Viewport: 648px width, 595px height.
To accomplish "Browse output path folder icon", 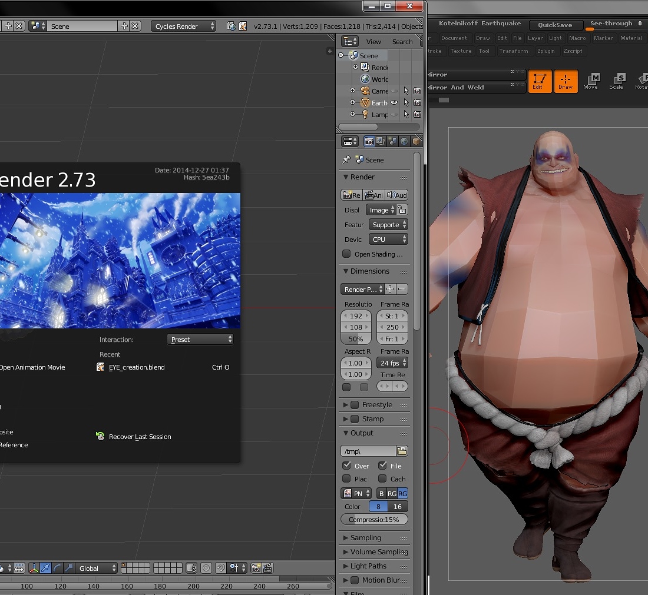I will pyautogui.click(x=402, y=451).
